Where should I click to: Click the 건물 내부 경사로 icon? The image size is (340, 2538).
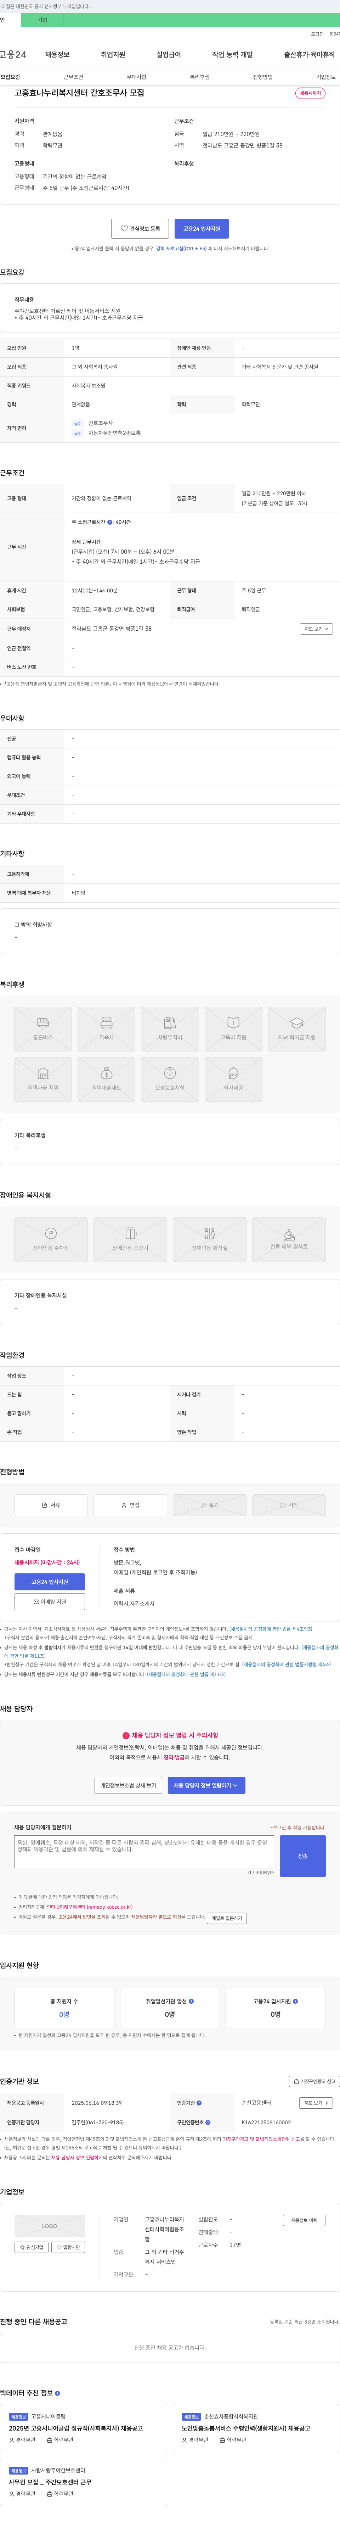tap(289, 1239)
